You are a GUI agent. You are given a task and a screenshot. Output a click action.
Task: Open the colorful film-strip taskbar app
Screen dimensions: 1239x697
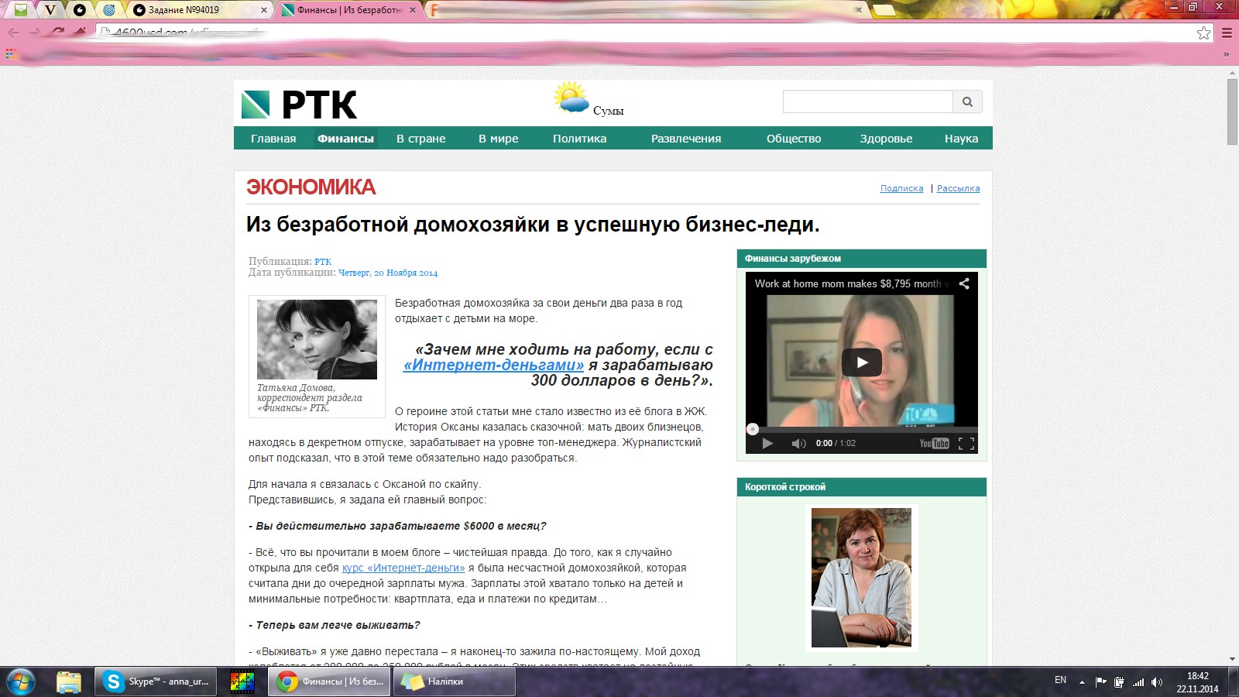[243, 682]
